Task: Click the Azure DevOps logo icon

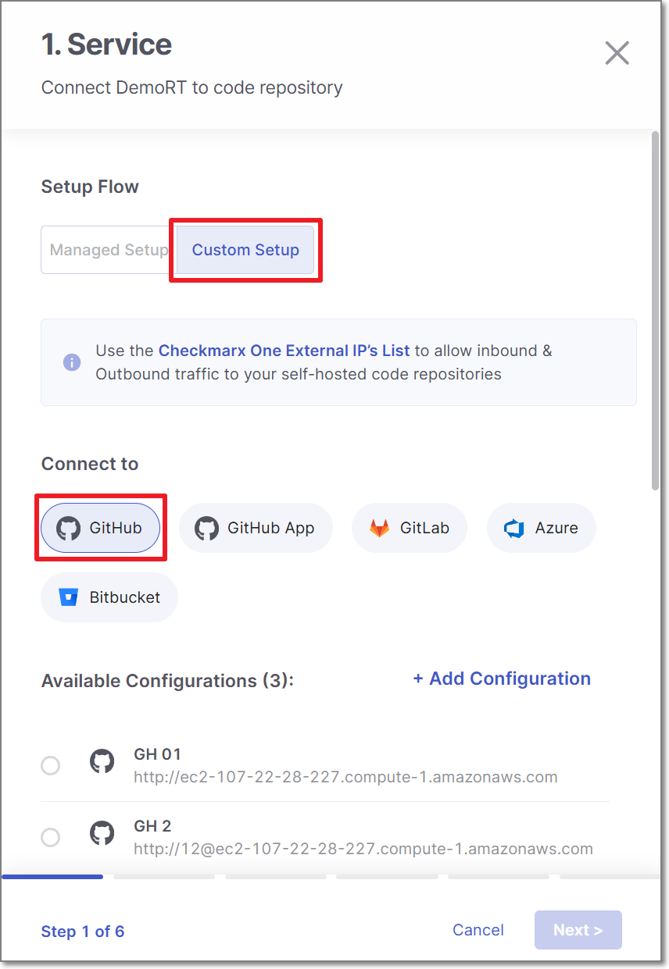Action: [514, 529]
